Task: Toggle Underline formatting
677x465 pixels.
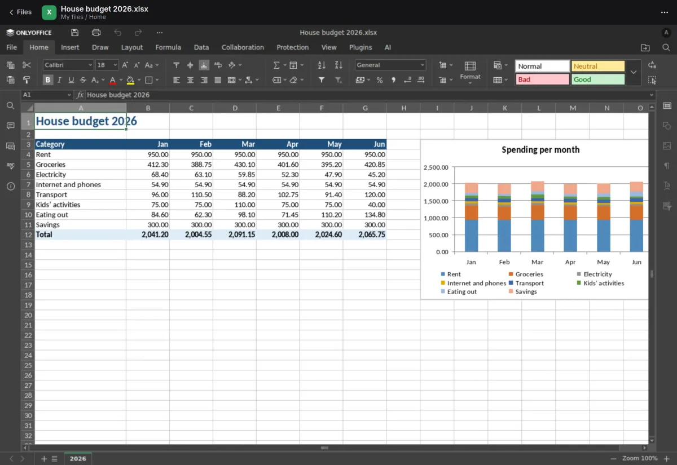Action: click(x=71, y=80)
